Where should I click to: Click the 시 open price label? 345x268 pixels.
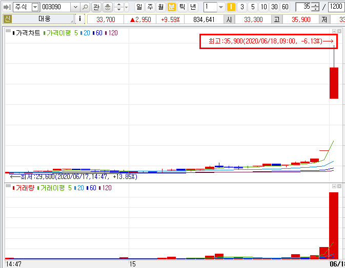(x=229, y=19)
